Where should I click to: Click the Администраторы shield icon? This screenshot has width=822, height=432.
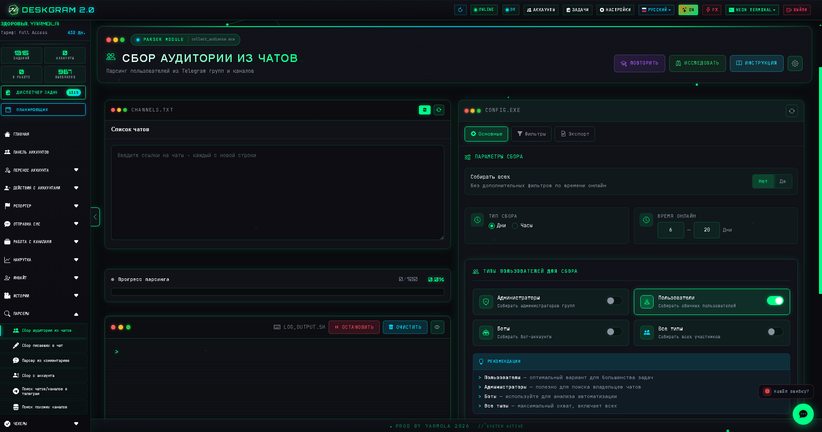click(x=486, y=302)
